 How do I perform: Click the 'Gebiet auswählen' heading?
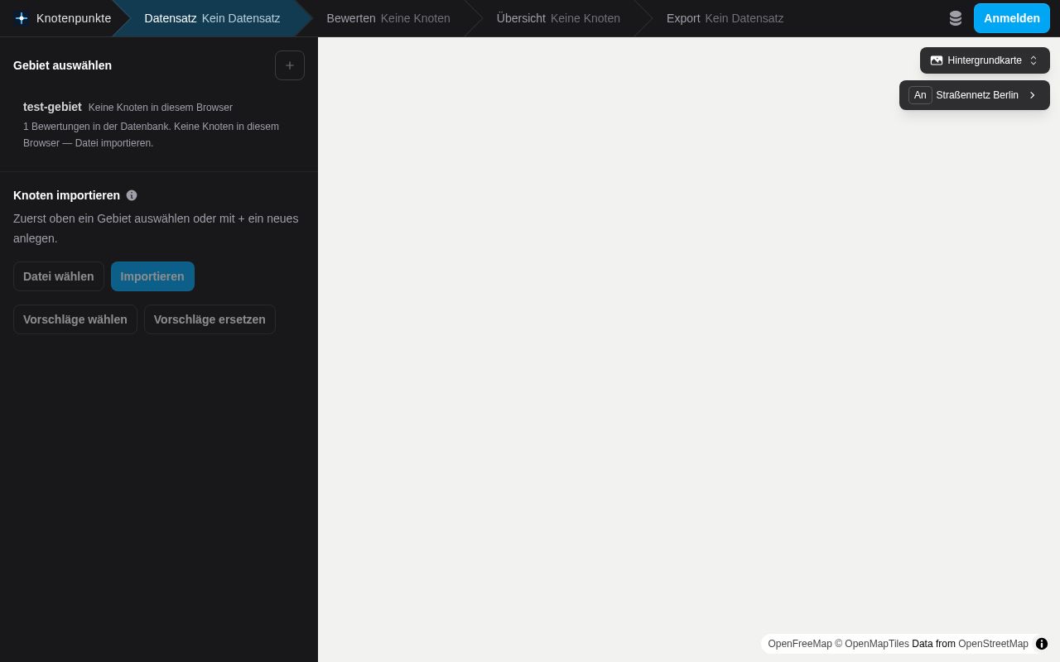click(62, 65)
